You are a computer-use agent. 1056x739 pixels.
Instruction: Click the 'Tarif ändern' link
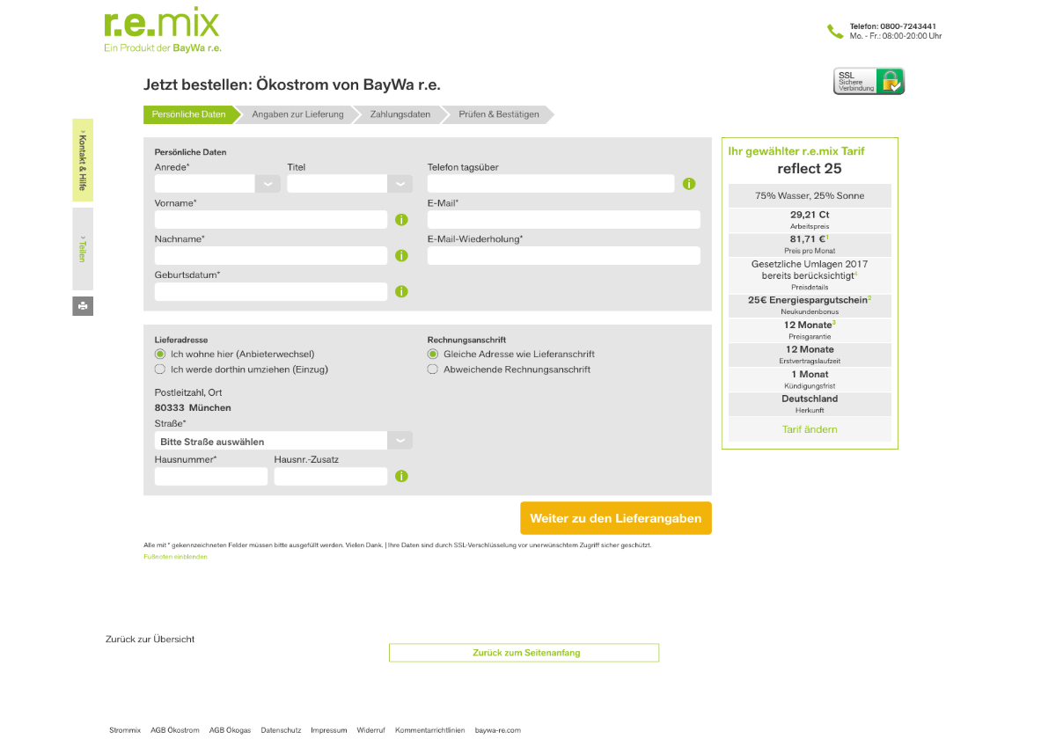click(x=810, y=429)
